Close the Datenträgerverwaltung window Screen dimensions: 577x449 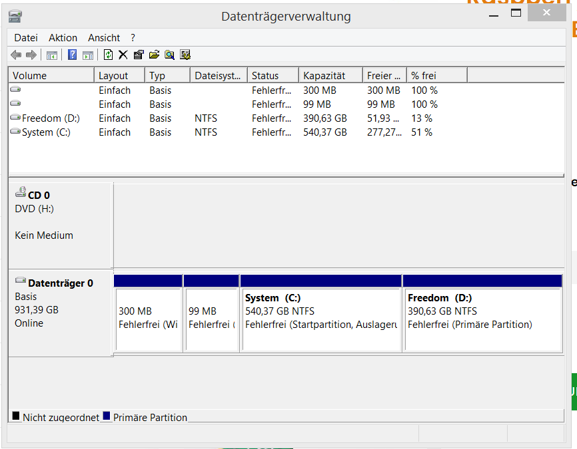click(x=546, y=13)
